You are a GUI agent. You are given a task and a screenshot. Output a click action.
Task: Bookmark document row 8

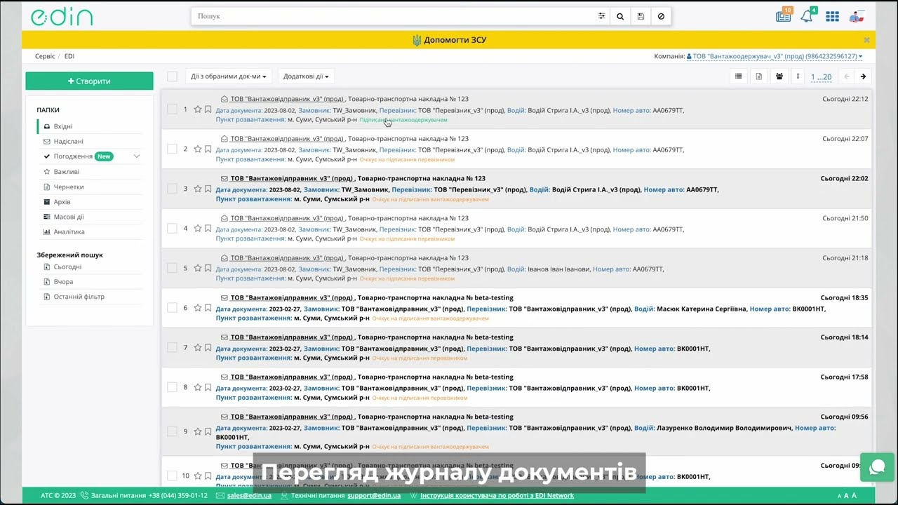point(208,387)
